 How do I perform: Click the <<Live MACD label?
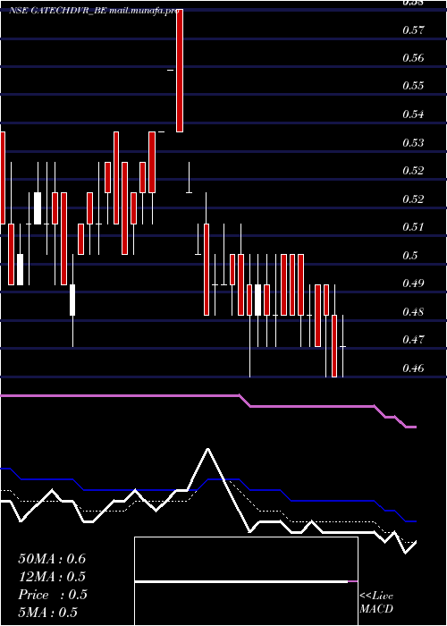pos(376,603)
